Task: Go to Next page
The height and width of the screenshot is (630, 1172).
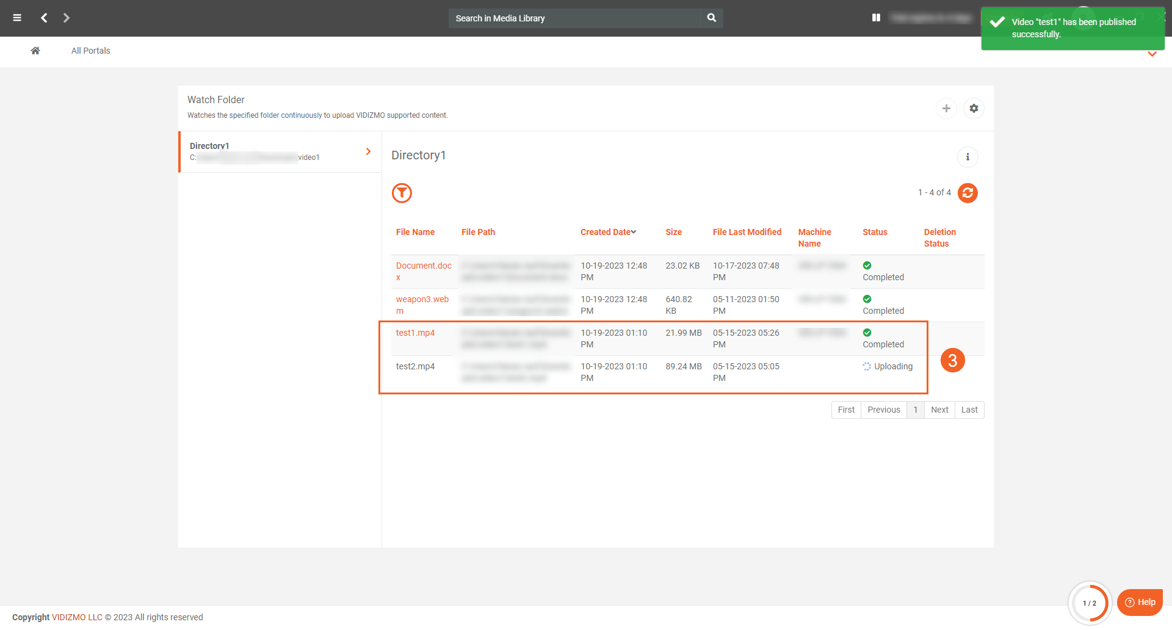Action: [x=939, y=410]
